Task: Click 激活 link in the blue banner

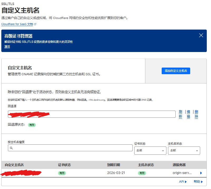Action: (7, 47)
